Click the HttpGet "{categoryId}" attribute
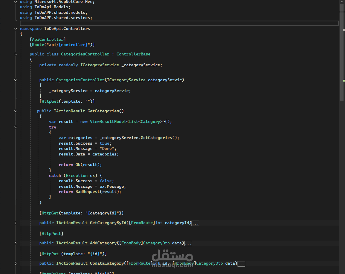This screenshot has height=274, width=345. click(x=82, y=213)
